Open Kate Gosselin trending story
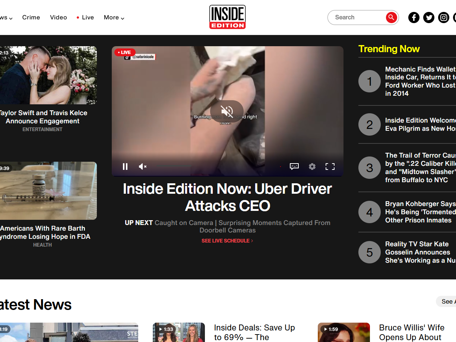The height and width of the screenshot is (342, 456). click(420, 252)
